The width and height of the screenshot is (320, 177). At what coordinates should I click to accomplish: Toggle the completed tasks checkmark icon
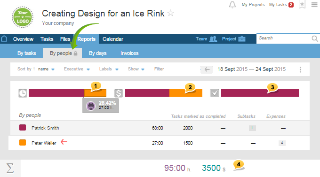pyautogui.click(x=215, y=93)
